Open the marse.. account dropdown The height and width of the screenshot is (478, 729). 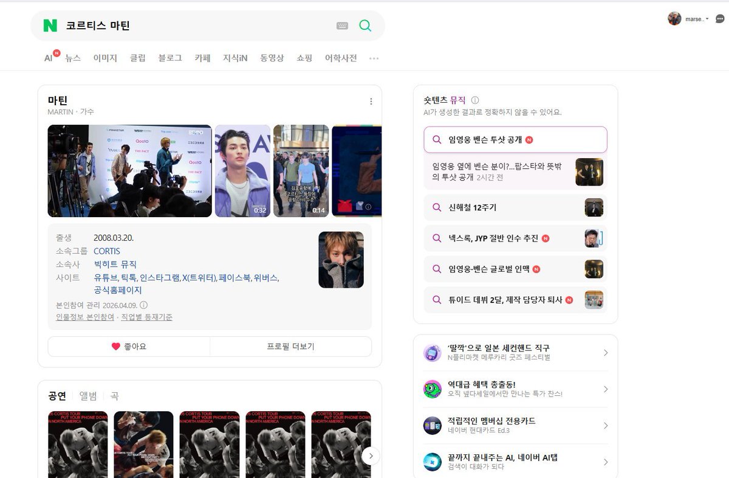tap(696, 19)
